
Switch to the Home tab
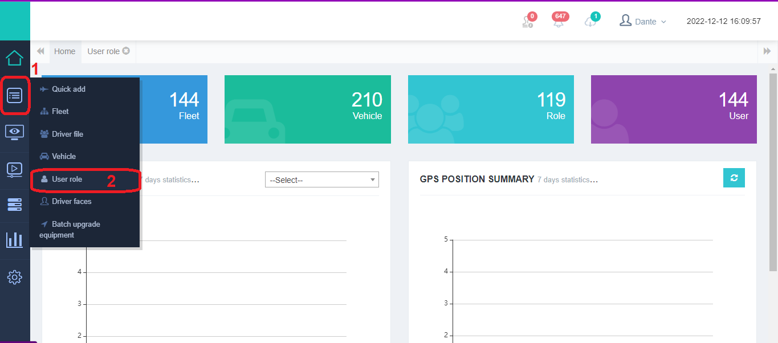pyautogui.click(x=65, y=51)
